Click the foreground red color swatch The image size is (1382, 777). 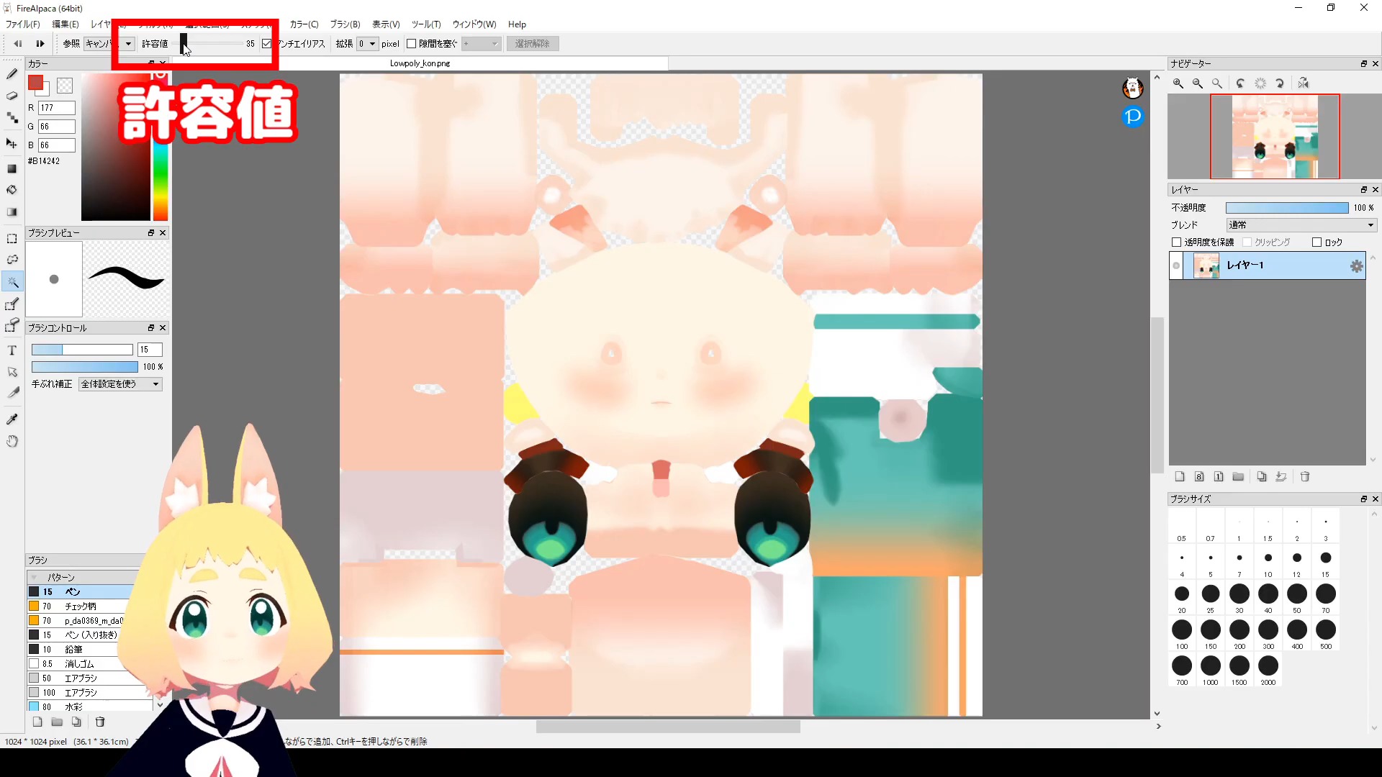coord(35,83)
